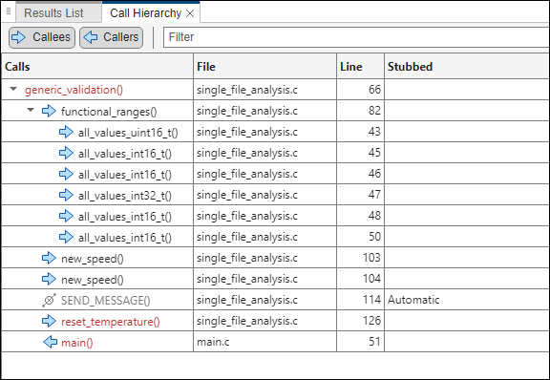Click line number 66
Screen dimensions: 550x380
tap(374, 90)
